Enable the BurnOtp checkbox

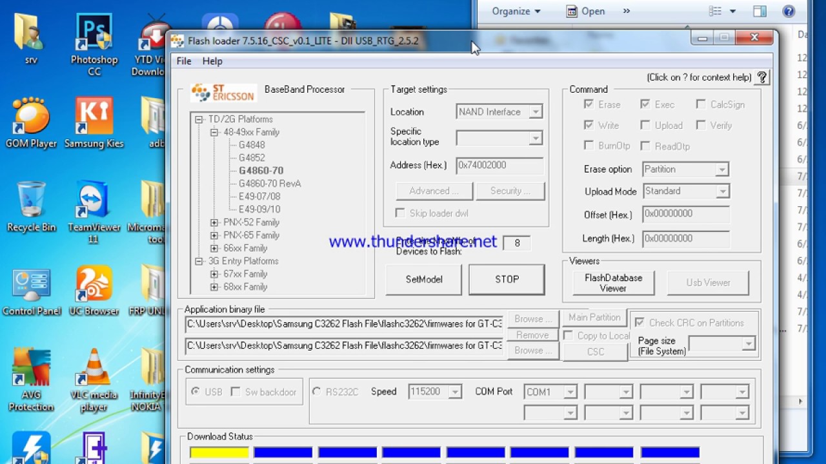[x=589, y=146]
